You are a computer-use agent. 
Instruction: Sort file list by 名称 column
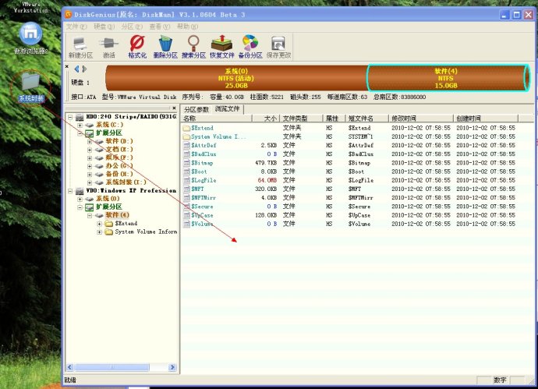pos(217,118)
